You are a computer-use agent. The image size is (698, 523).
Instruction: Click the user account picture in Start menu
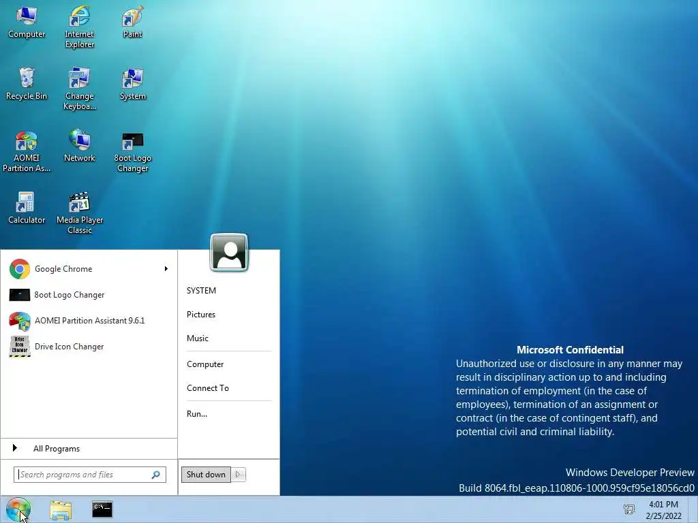click(229, 252)
